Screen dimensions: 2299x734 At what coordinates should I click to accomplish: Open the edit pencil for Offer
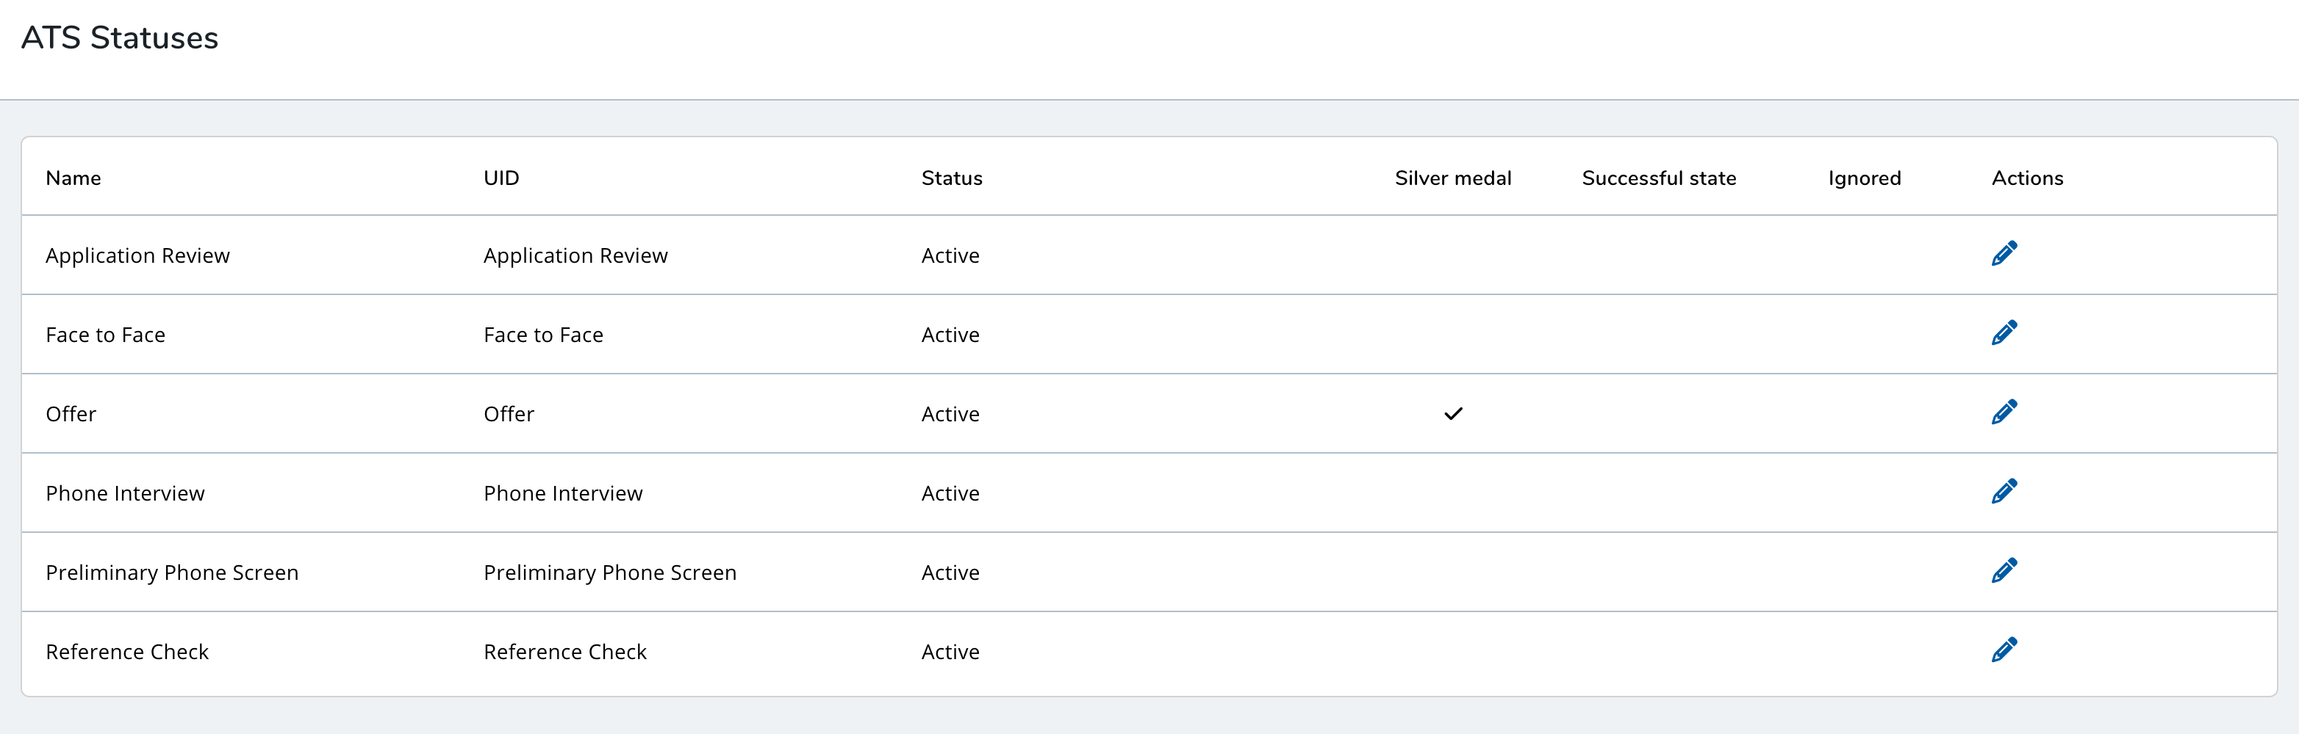(x=2004, y=413)
